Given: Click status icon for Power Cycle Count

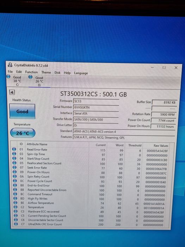Looking at the screenshot, I should click(15, 181).
